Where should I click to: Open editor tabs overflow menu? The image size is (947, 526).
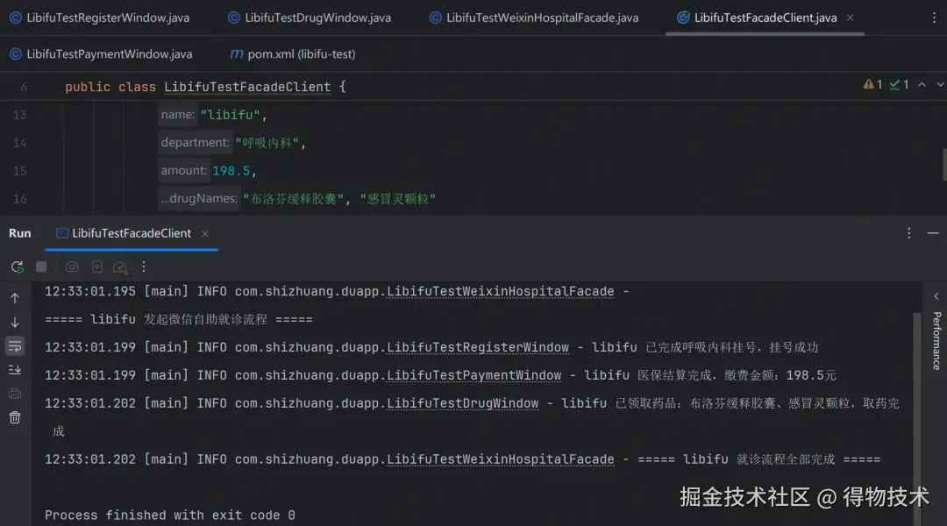934,18
